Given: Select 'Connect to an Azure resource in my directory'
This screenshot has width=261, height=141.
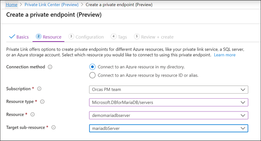Looking at the screenshot, I should pyautogui.click(x=92, y=67).
